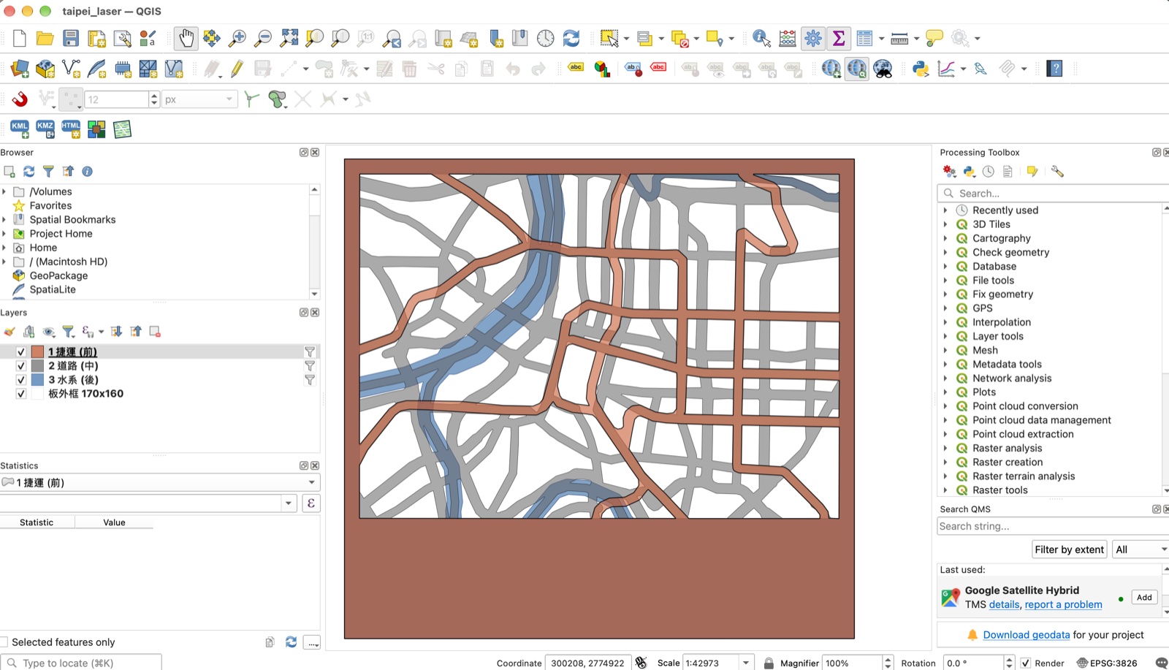The height and width of the screenshot is (670, 1169).
Task: Open the px unit dropdown
Action: click(199, 99)
